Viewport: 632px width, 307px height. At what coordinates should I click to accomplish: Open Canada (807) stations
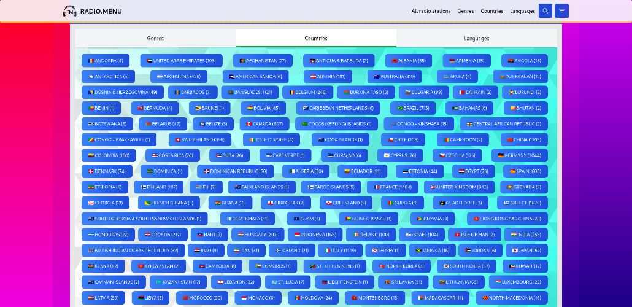click(x=264, y=124)
